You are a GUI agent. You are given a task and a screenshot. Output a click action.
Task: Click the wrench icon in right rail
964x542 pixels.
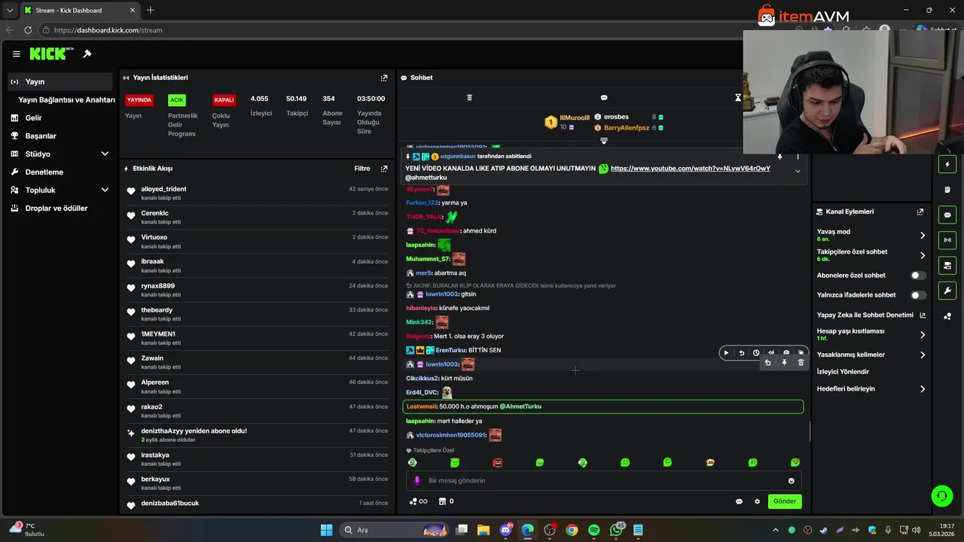pyautogui.click(x=947, y=291)
